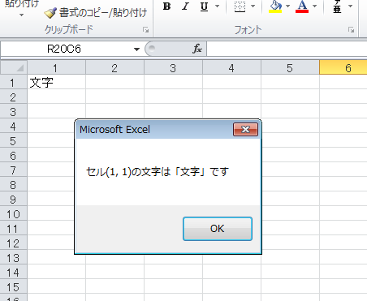The height and width of the screenshot is (301, 367).
Task: Select row header 15
Action: (14, 286)
